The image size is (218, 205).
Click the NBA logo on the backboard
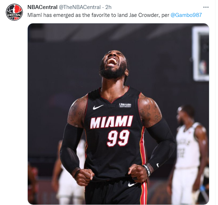coord(203,68)
